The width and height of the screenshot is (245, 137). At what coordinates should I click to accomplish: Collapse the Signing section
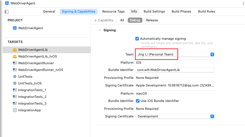[x=100, y=30]
